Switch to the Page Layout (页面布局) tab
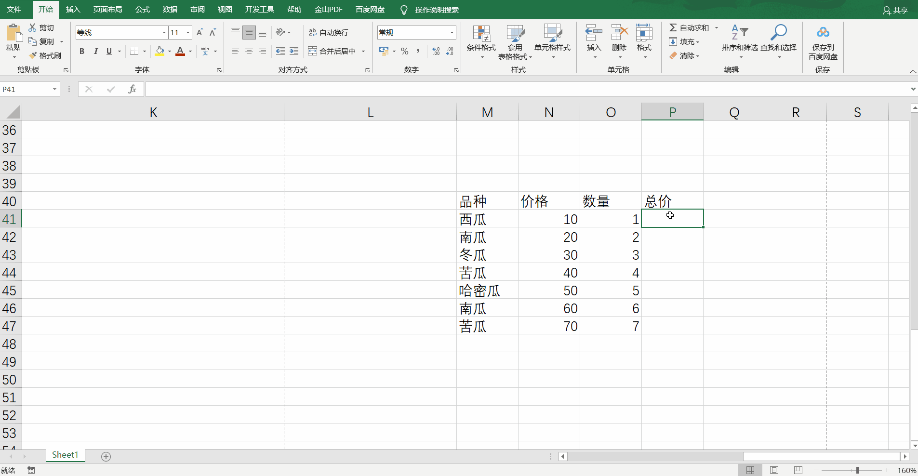This screenshot has height=476, width=918. pos(107,10)
